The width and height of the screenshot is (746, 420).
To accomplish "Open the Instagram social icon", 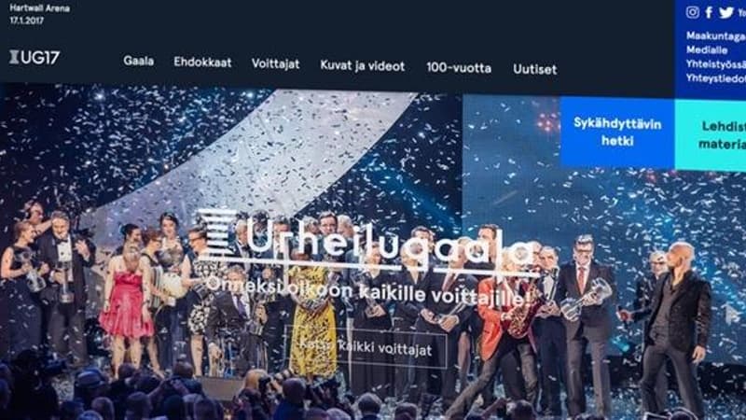I will (692, 12).
